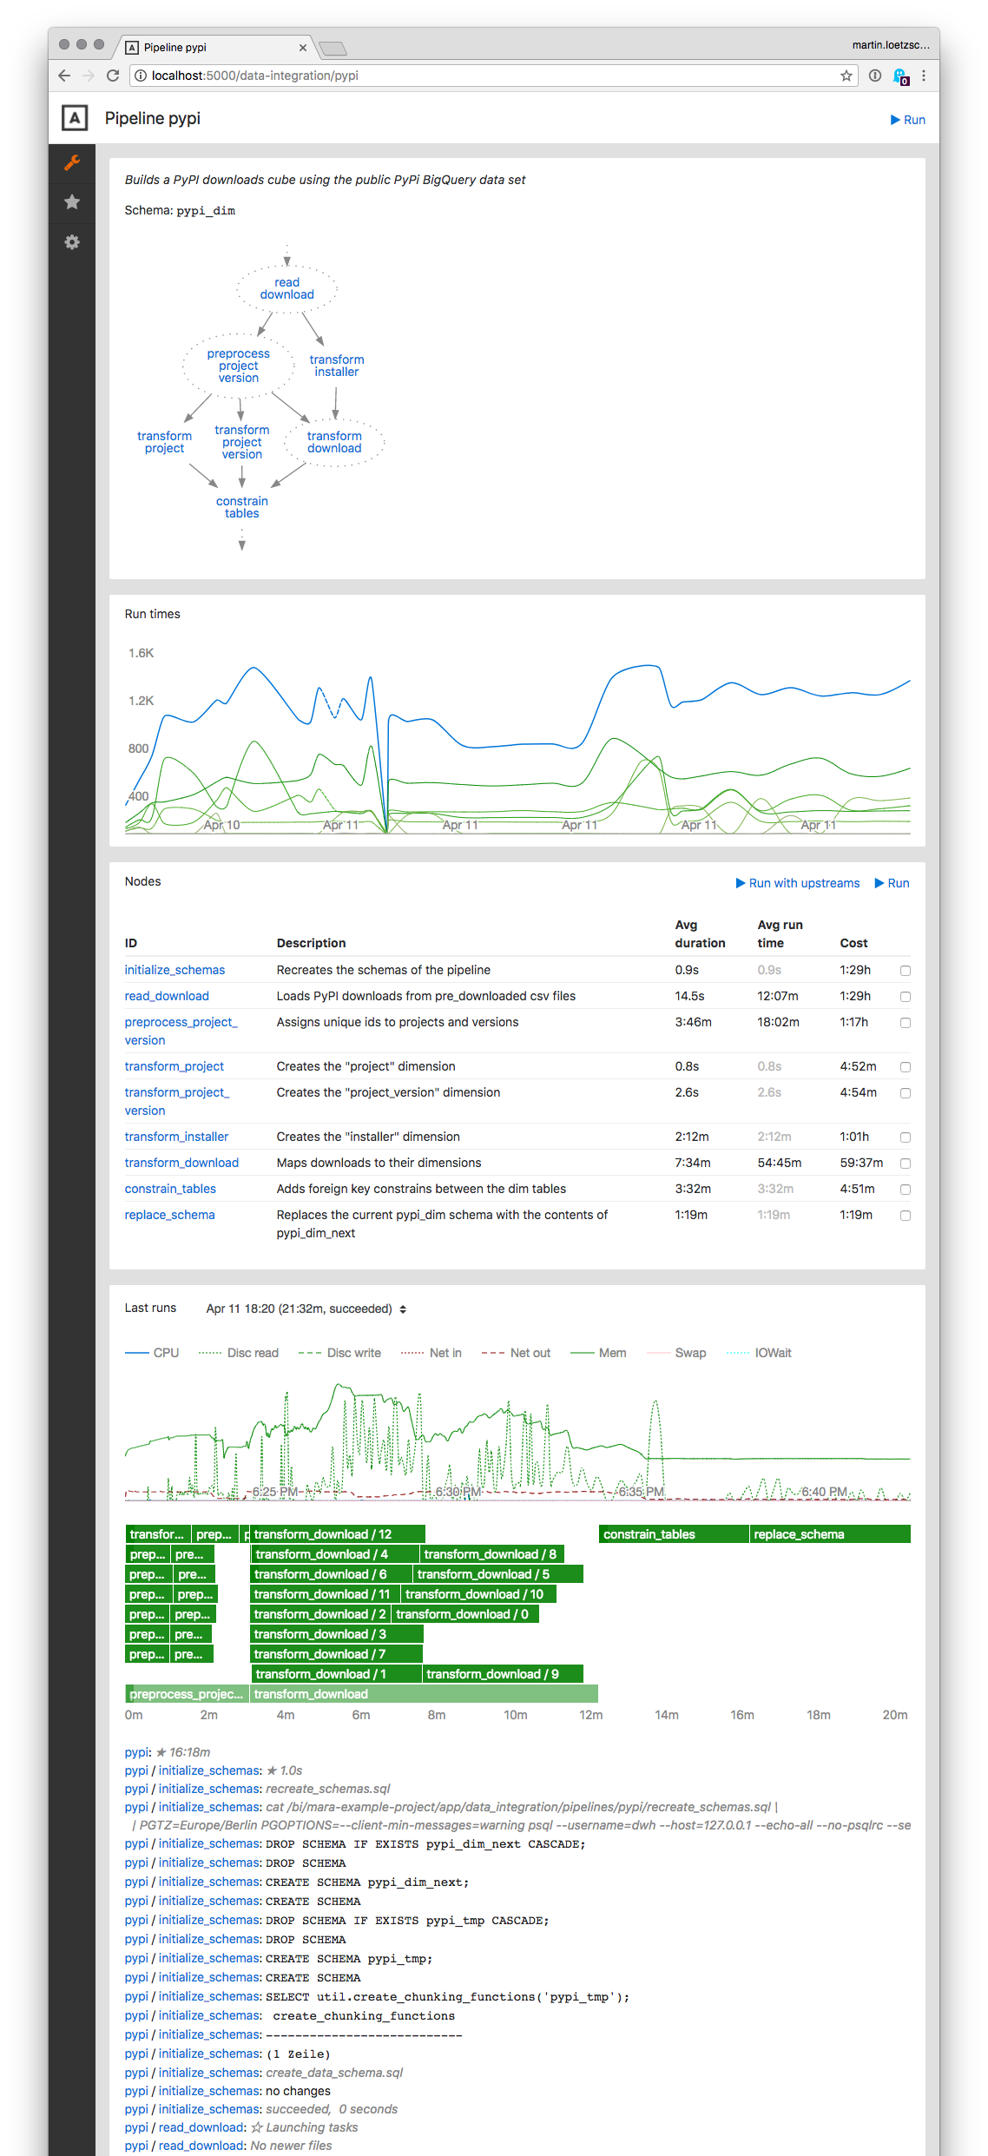Click the Avg duration value 7:34m

[693, 1163]
